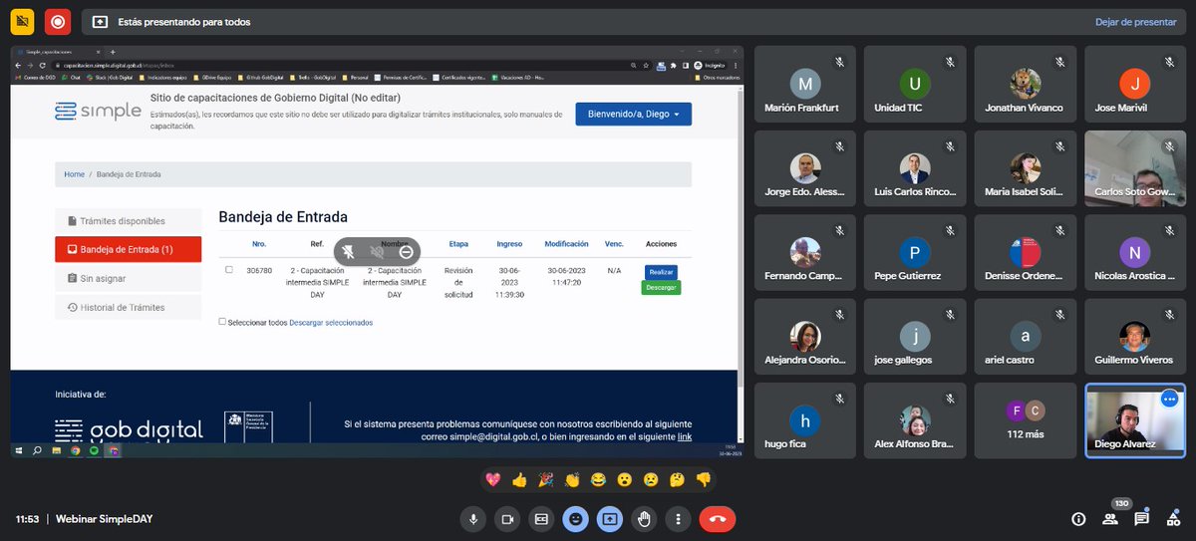This screenshot has width=1196, height=541.
Task: Send the thumbs up reaction
Action: coord(518,479)
